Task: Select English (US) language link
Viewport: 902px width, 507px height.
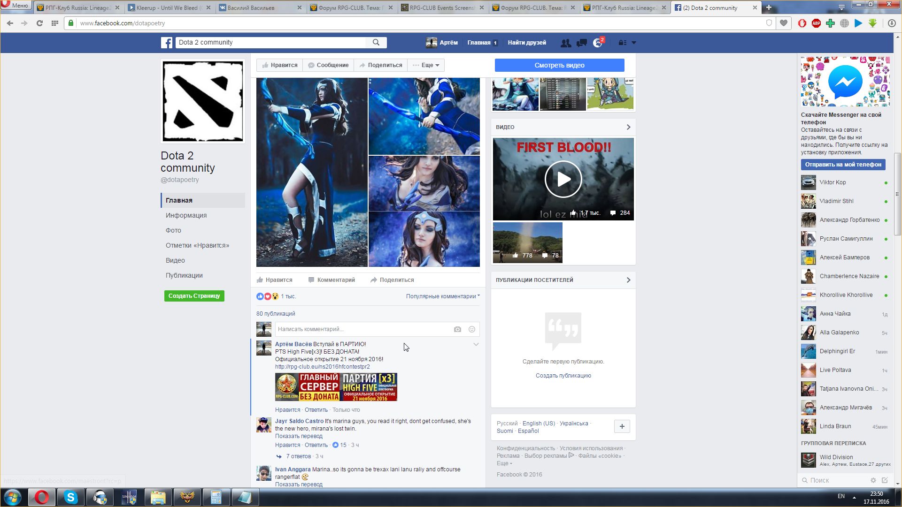Action: [539, 423]
